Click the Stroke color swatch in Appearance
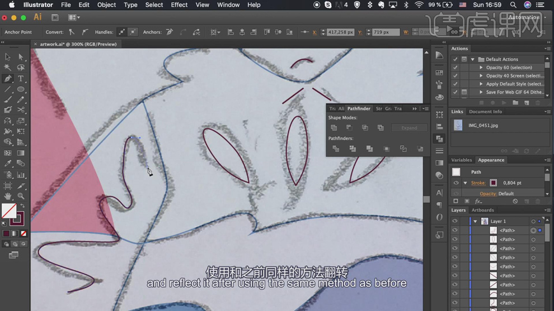 pyautogui.click(x=493, y=183)
